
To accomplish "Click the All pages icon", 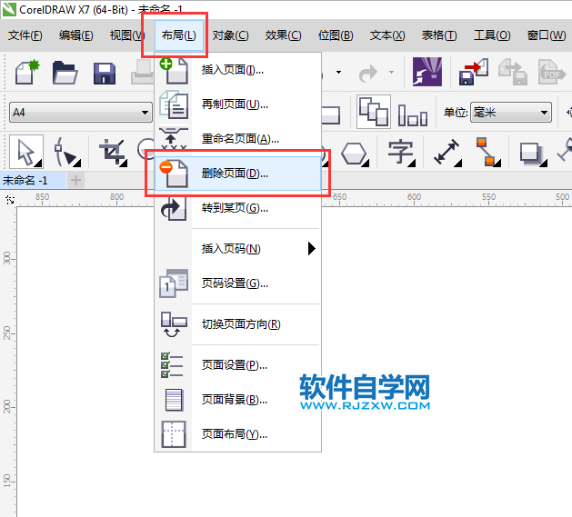I will point(374,112).
